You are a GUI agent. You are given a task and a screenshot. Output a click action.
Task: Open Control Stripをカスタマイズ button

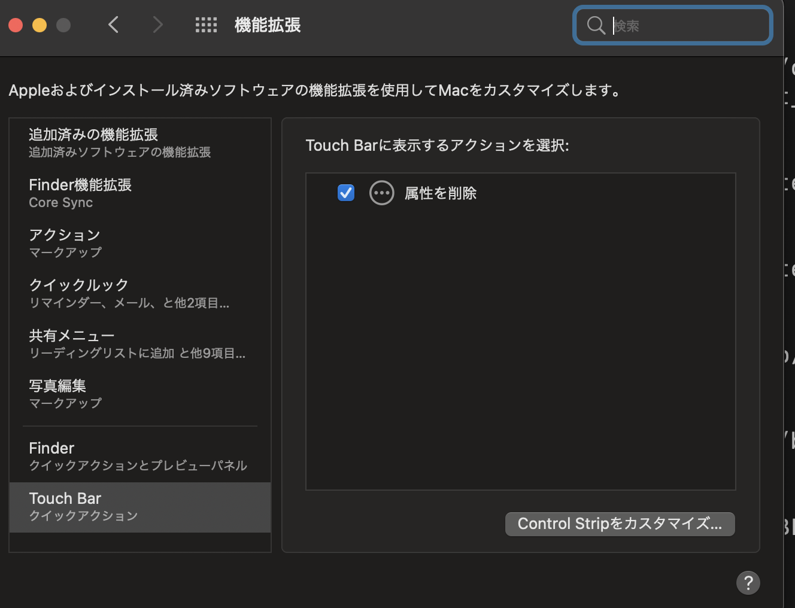point(620,524)
